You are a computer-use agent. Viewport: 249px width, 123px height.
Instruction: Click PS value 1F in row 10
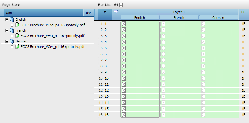tap(244, 78)
